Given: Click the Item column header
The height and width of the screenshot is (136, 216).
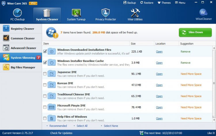Looking at the screenshot, I should (x=86, y=44).
